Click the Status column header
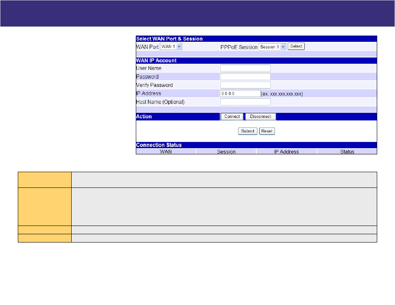 [x=347, y=151]
